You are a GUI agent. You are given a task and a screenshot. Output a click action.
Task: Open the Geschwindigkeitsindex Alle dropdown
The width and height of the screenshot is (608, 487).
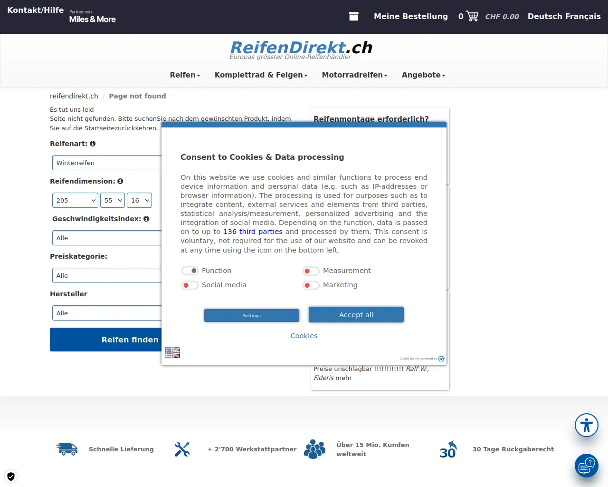pos(107,238)
